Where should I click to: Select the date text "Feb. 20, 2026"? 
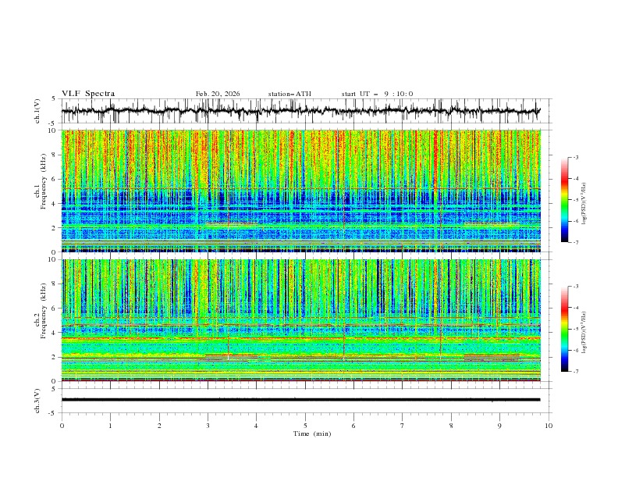click(x=218, y=94)
